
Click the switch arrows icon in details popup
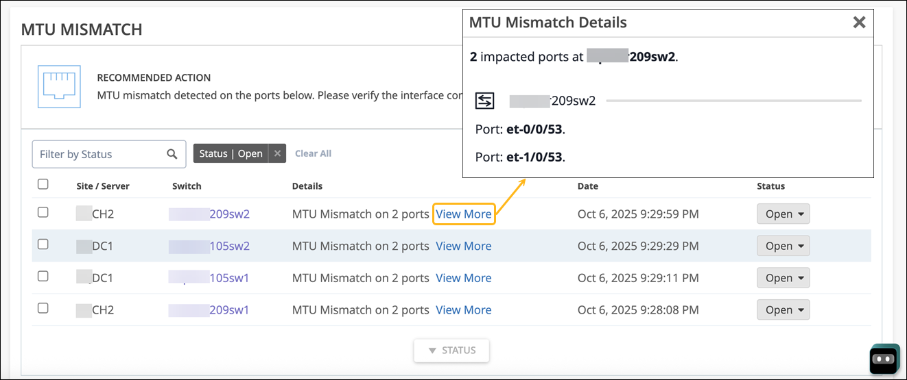tap(485, 101)
